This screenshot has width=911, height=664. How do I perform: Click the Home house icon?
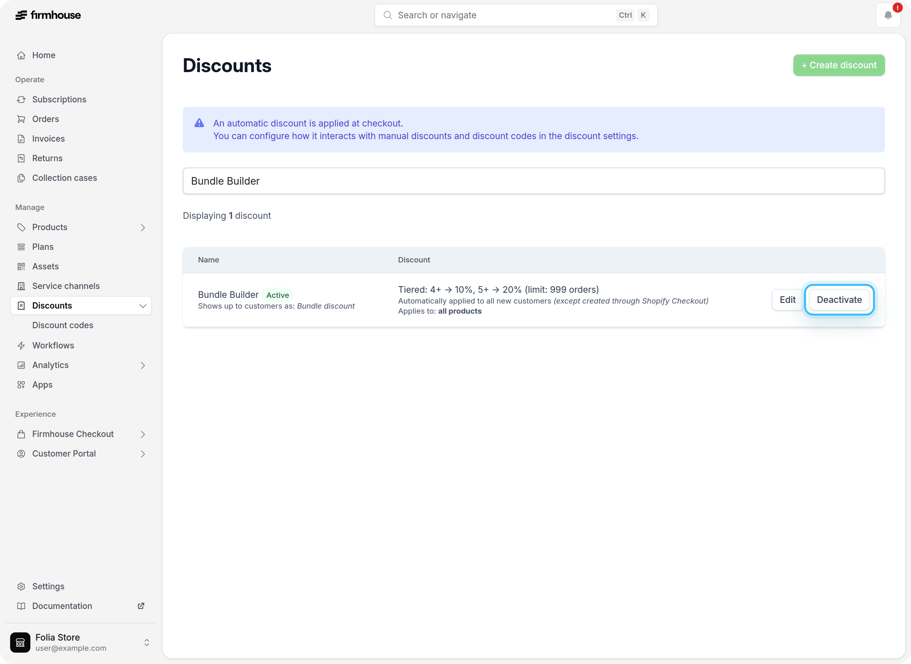(21, 55)
